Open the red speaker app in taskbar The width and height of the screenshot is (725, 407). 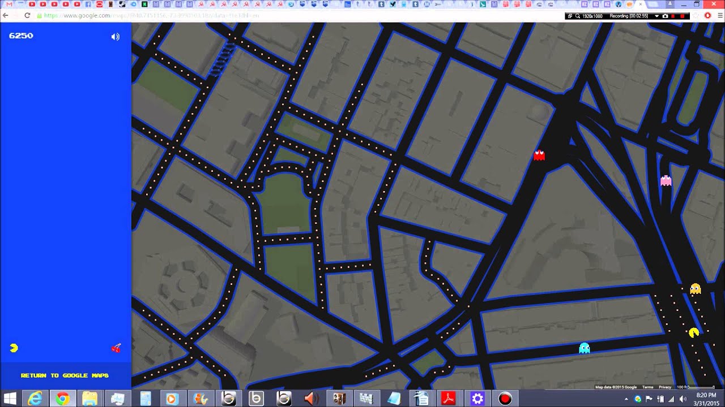[x=311, y=399]
